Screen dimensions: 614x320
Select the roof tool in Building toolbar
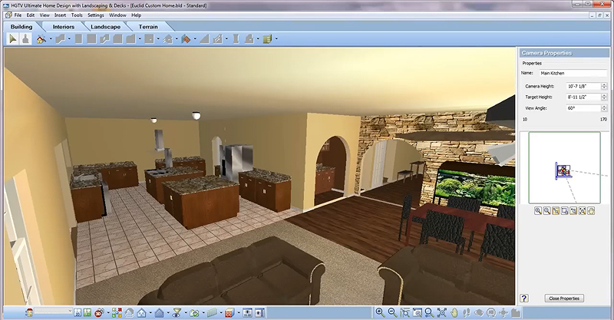(167, 39)
